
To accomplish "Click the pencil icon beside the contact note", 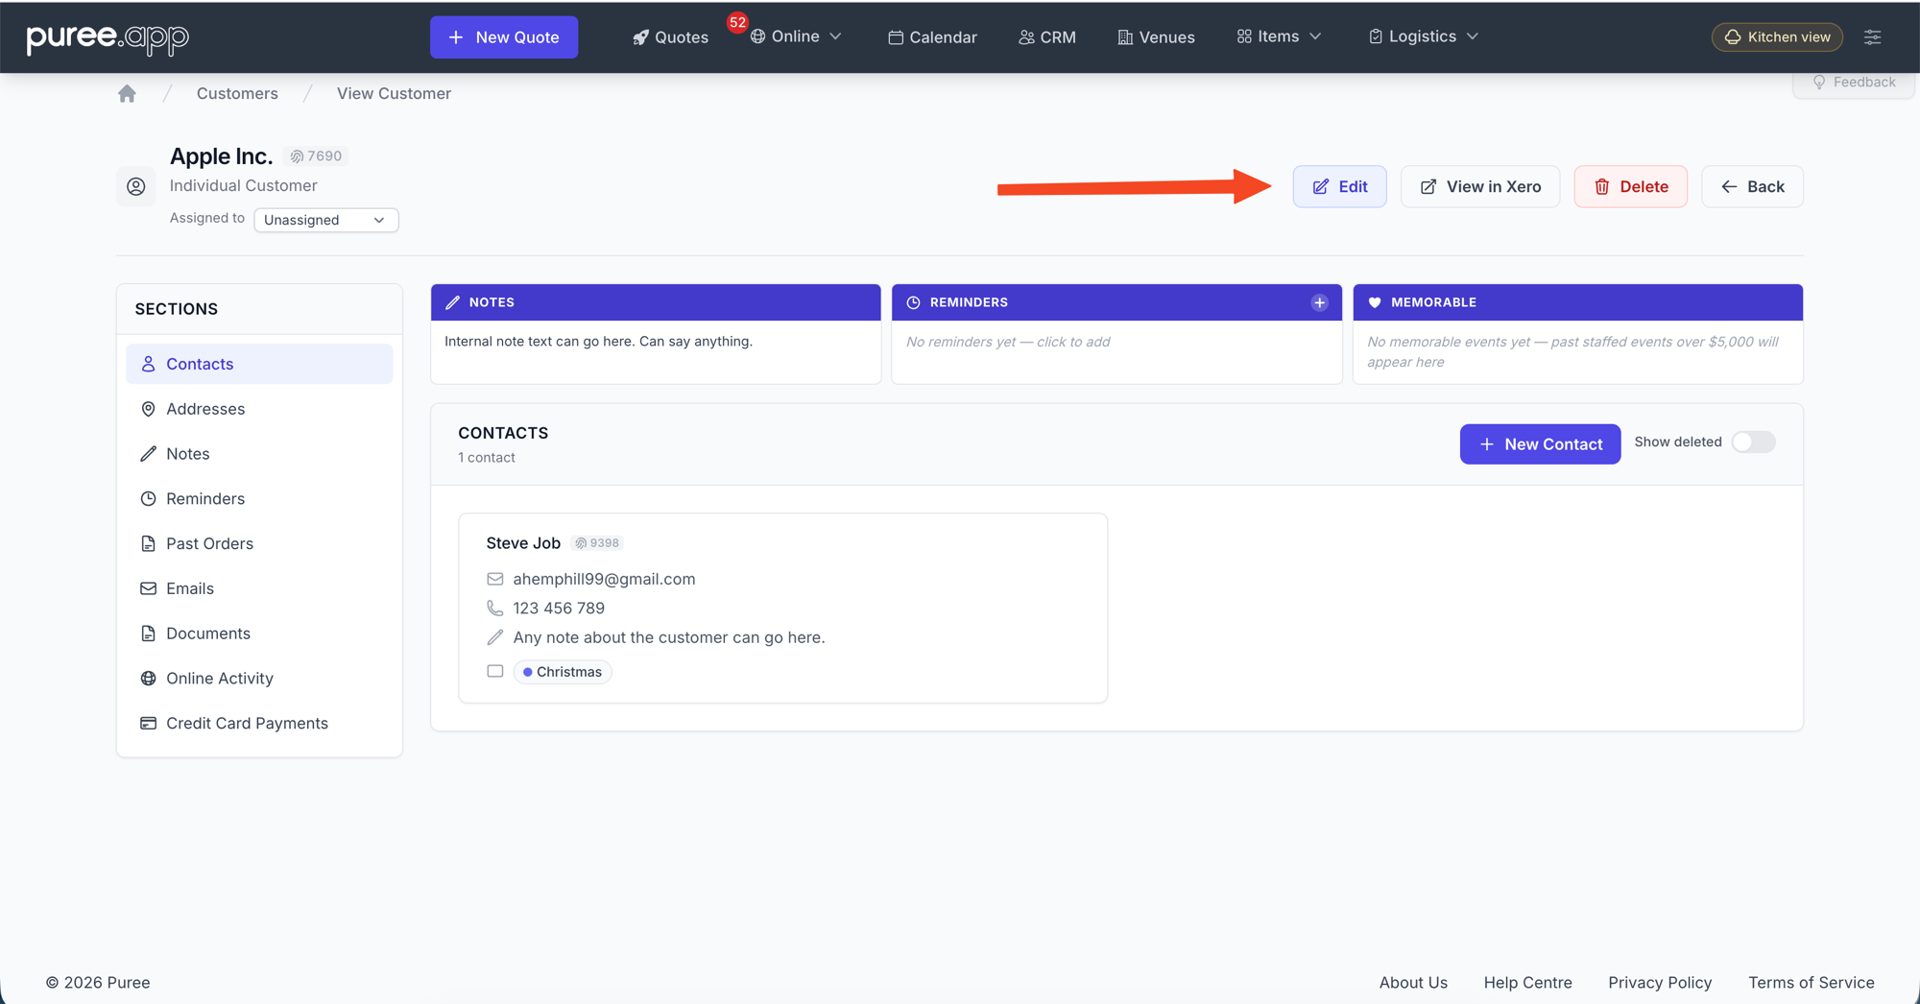I will [x=494, y=637].
